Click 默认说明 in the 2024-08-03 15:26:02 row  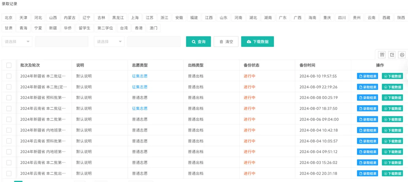coord(84,163)
